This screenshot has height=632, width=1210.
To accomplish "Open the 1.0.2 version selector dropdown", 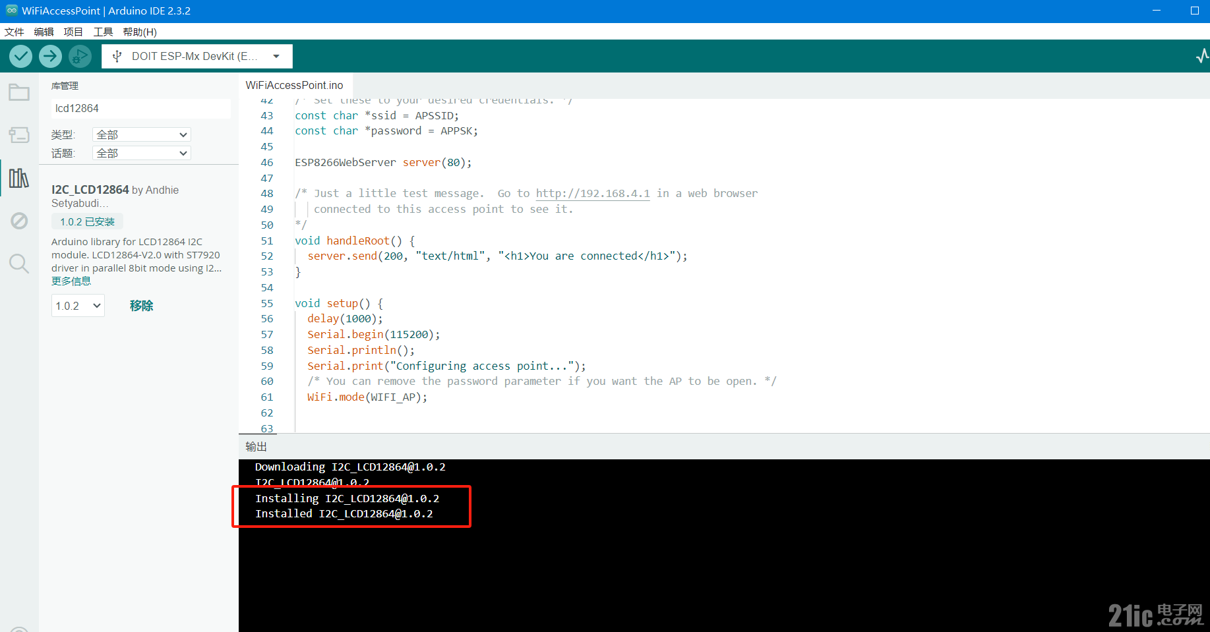I will coord(78,306).
